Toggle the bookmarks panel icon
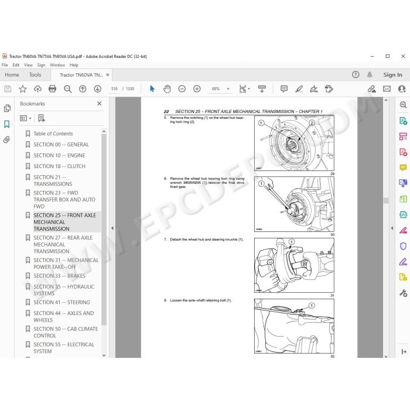 (7, 124)
